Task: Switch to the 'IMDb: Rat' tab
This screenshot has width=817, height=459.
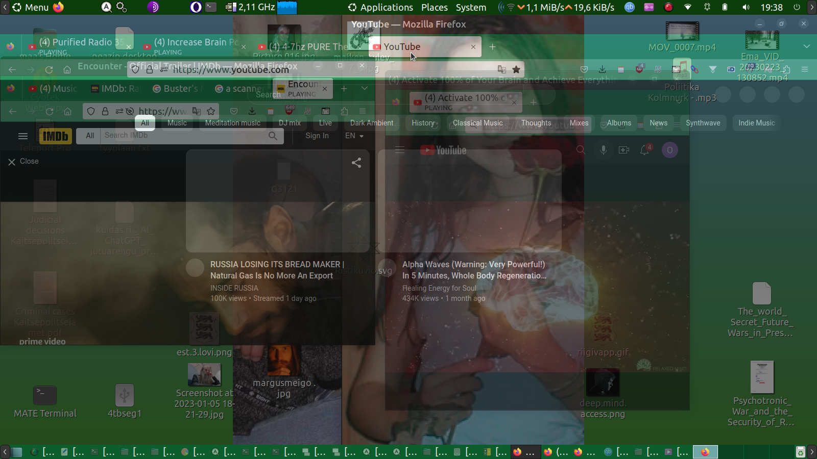Action: point(115,89)
